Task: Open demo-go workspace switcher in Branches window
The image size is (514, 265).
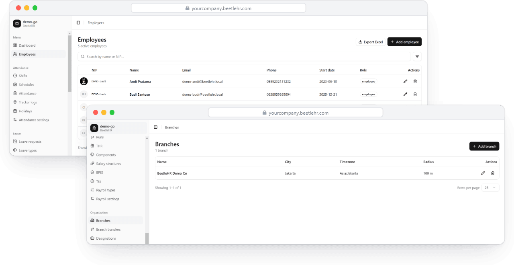Action: click(117, 128)
